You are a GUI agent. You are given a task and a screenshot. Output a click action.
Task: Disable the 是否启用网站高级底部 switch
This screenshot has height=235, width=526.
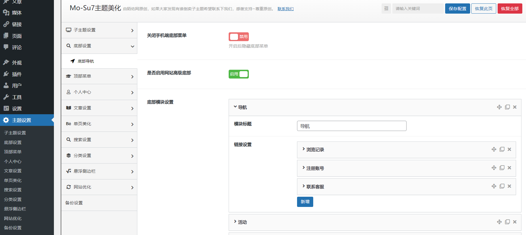[x=239, y=74]
